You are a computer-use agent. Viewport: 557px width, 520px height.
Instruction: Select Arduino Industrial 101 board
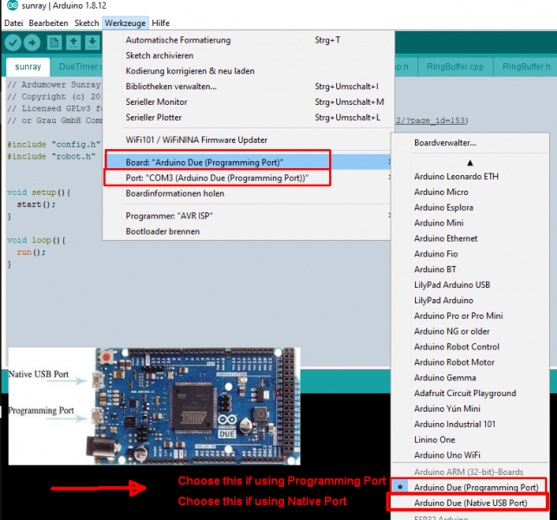[x=470, y=424]
